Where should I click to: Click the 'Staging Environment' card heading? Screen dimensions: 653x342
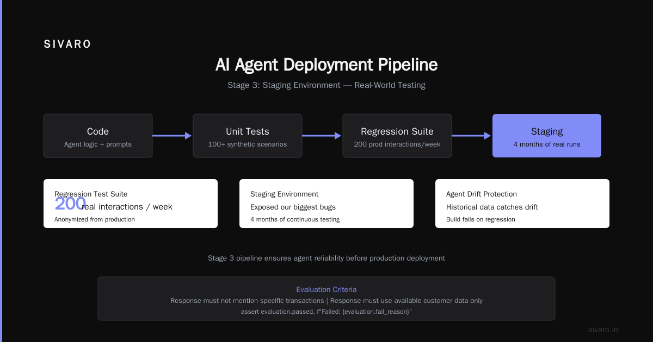click(x=285, y=194)
